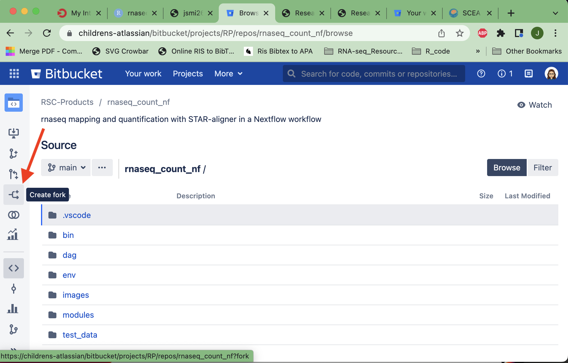Open Other Bookmarks folder
Image resolution: width=568 pixels, height=363 pixels.
coord(527,51)
